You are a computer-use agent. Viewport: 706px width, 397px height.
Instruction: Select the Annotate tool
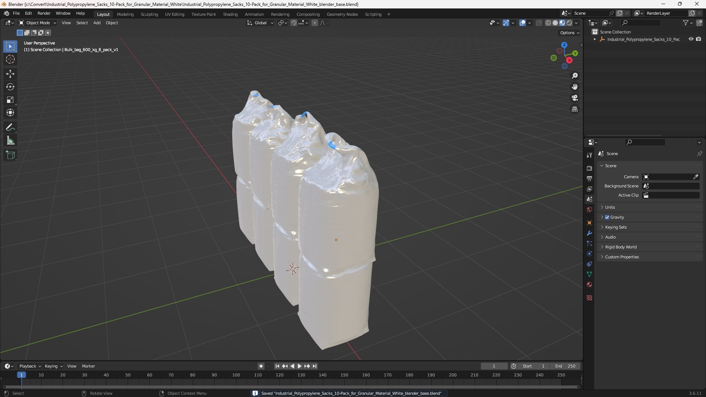[x=10, y=128]
